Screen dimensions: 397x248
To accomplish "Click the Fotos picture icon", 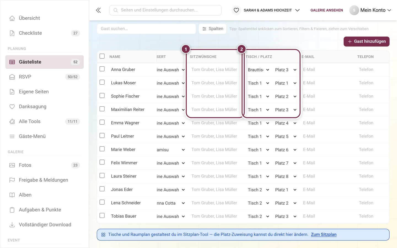I will tap(12, 165).
